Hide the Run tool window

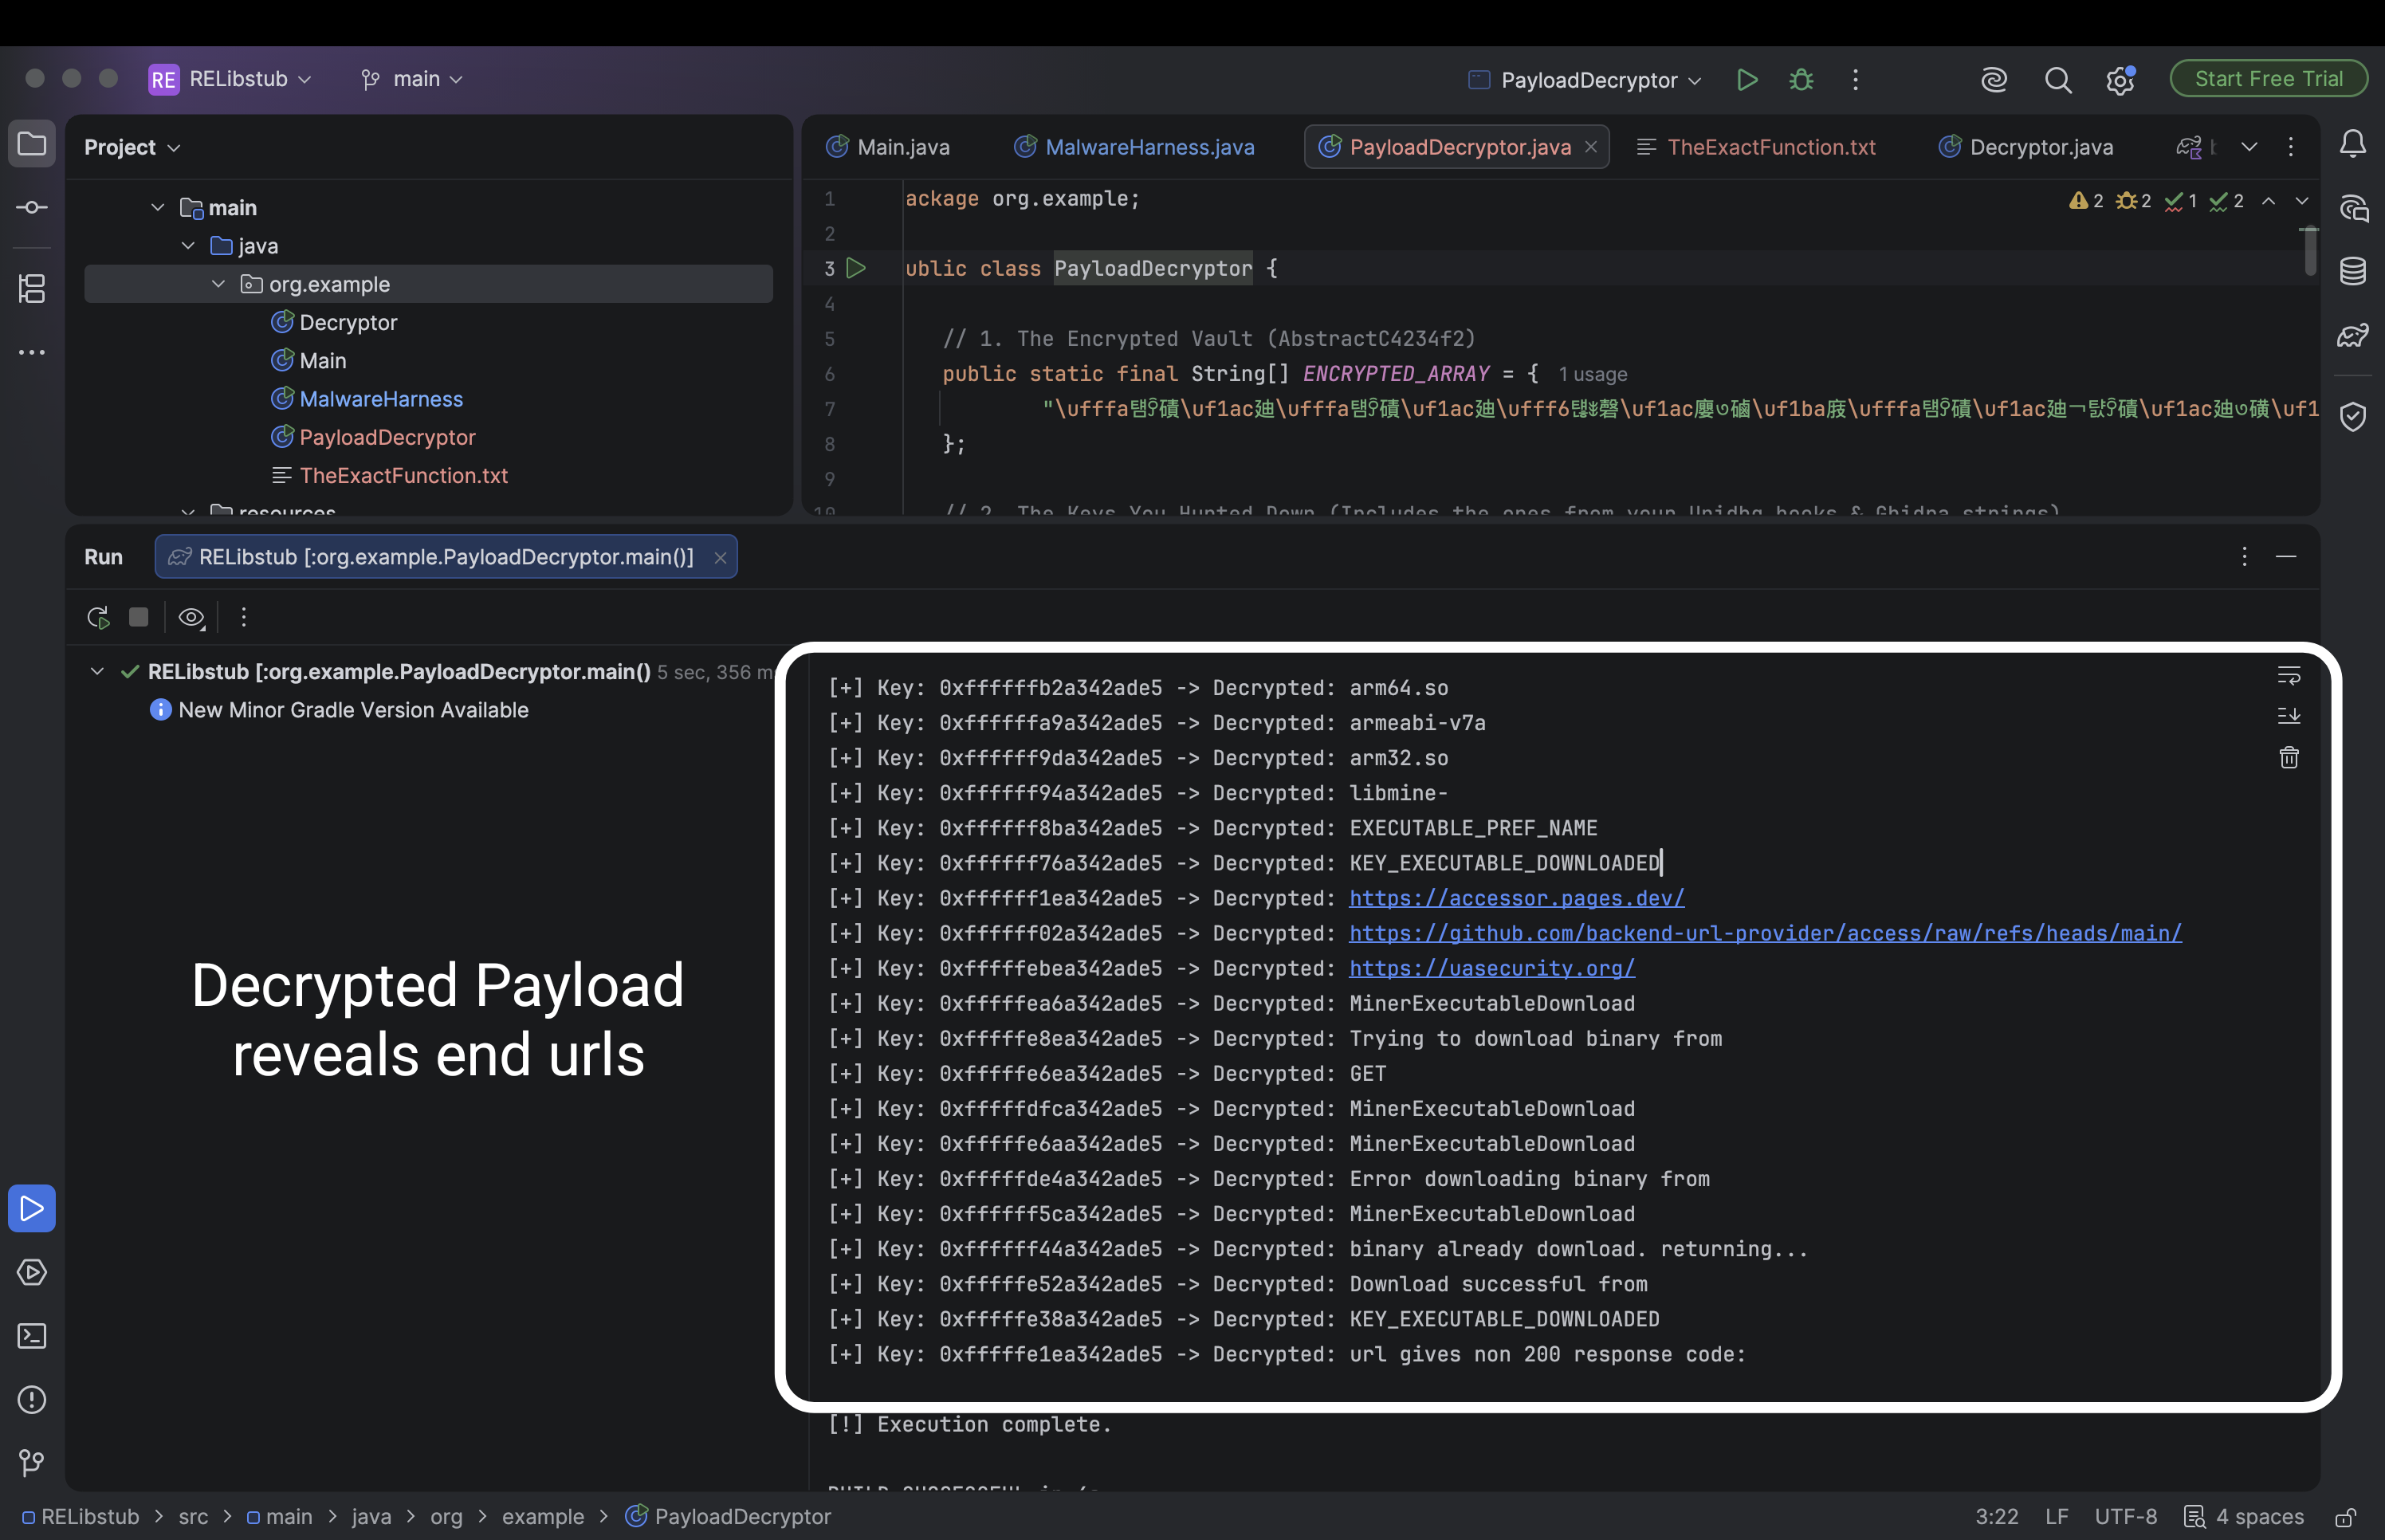[x=2286, y=556]
